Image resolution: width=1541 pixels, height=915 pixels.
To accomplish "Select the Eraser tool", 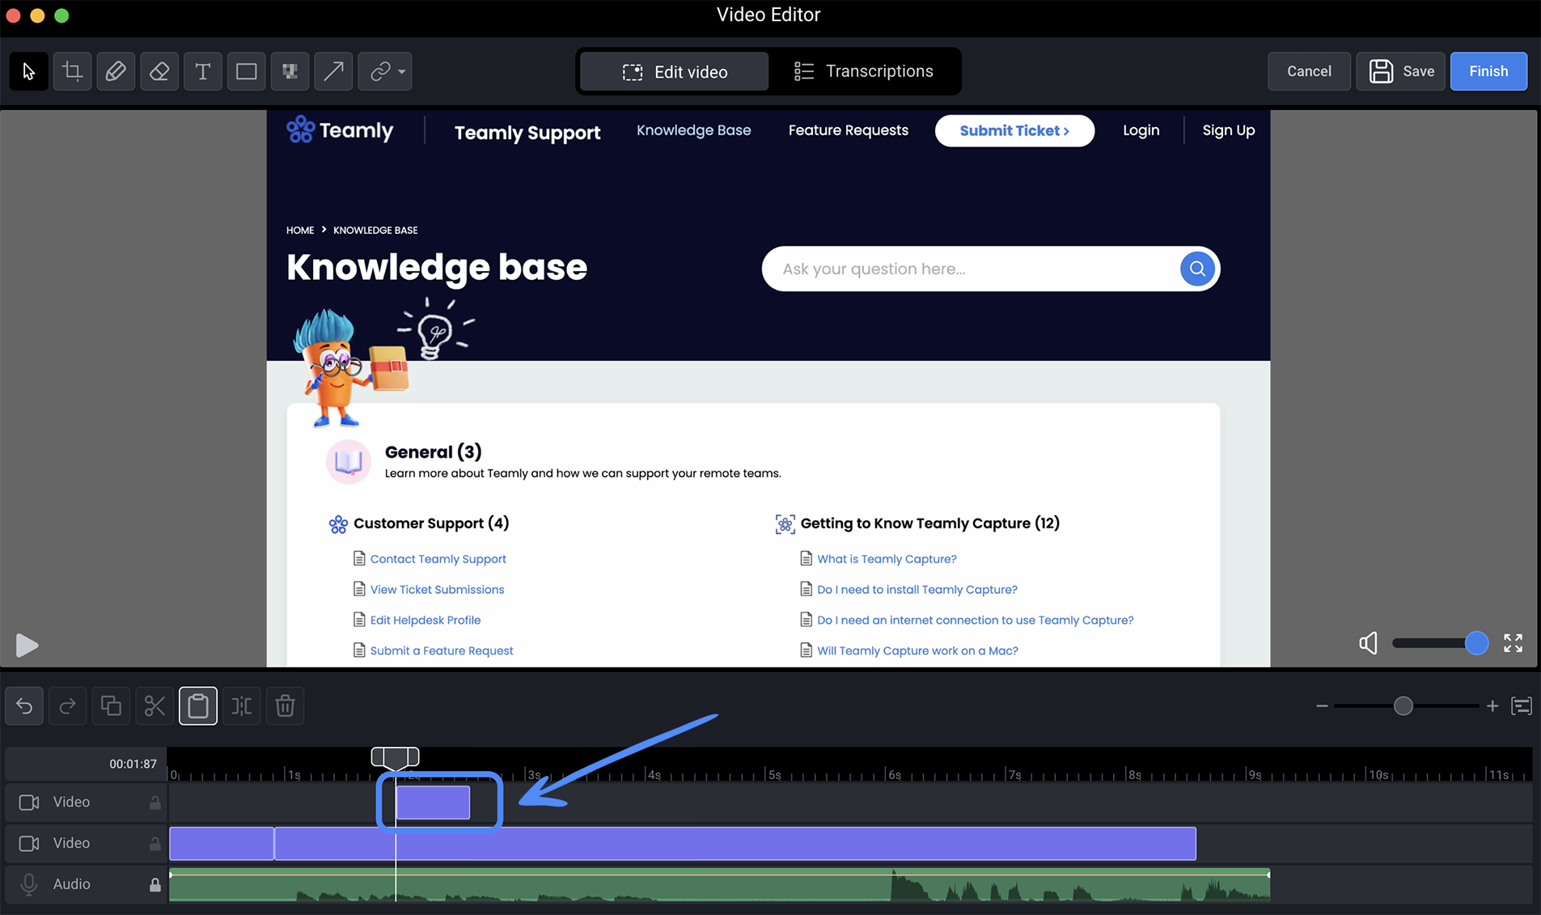I will [x=159, y=71].
